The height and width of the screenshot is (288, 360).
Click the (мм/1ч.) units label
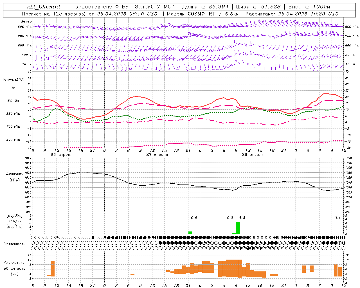pos(14,226)
